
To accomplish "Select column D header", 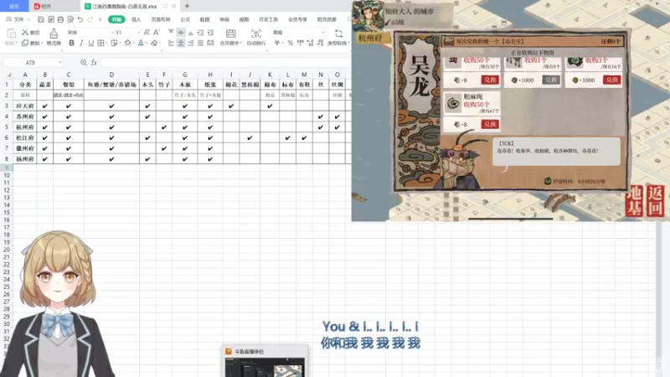I will [x=111, y=75].
